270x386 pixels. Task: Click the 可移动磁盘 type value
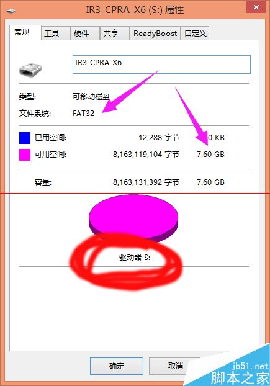(x=91, y=97)
